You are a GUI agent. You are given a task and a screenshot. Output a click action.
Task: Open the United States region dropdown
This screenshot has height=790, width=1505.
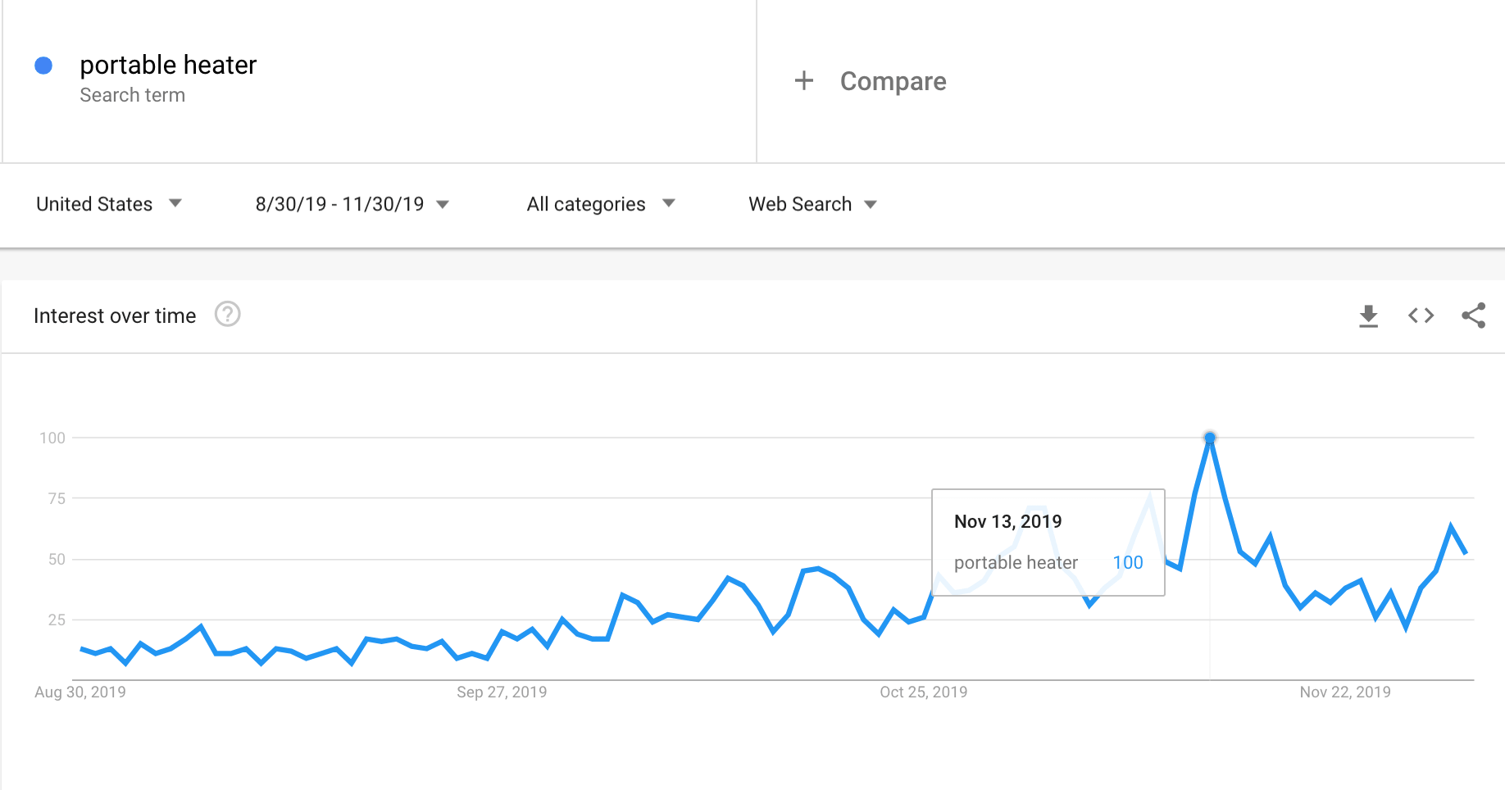tap(109, 204)
